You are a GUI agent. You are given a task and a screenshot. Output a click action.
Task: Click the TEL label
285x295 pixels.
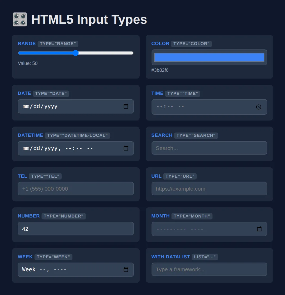(22, 176)
